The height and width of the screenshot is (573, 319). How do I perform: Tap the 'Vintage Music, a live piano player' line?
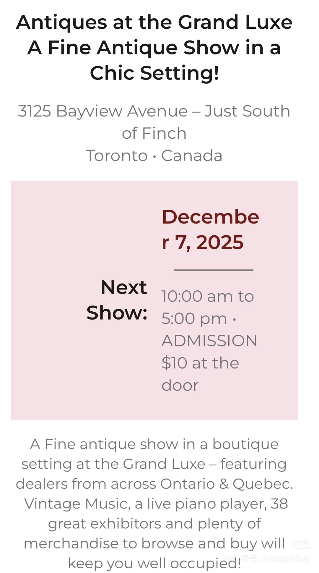pos(145,504)
